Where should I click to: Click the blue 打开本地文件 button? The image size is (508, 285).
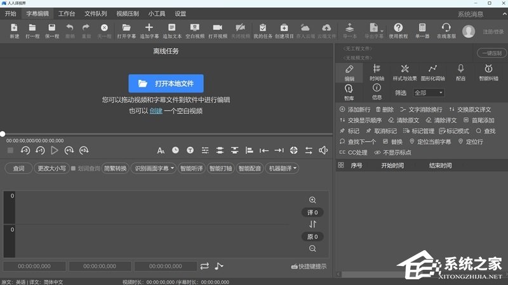coord(166,84)
